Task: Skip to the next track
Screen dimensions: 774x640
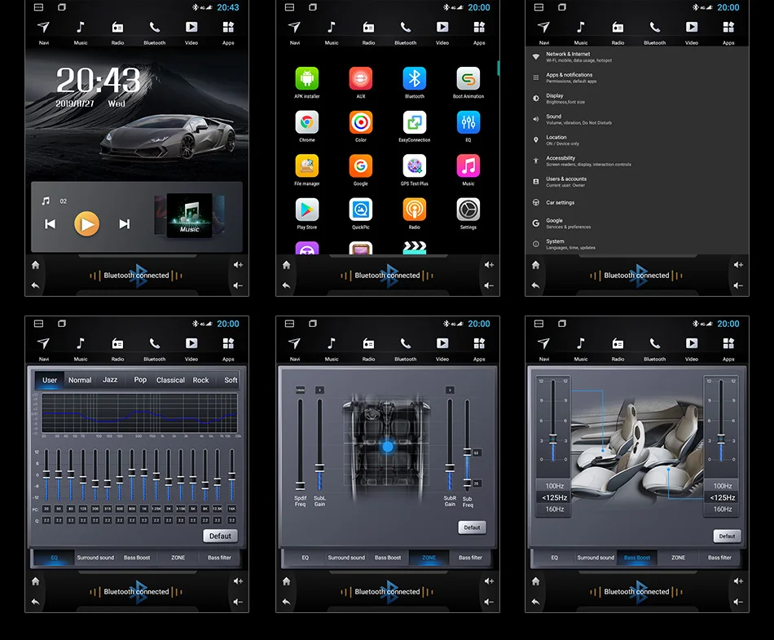Action: click(x=125, y=224)
